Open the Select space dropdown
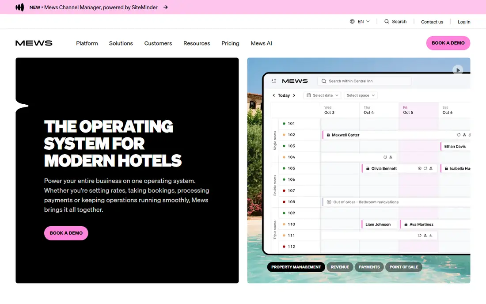 (361, 95)
